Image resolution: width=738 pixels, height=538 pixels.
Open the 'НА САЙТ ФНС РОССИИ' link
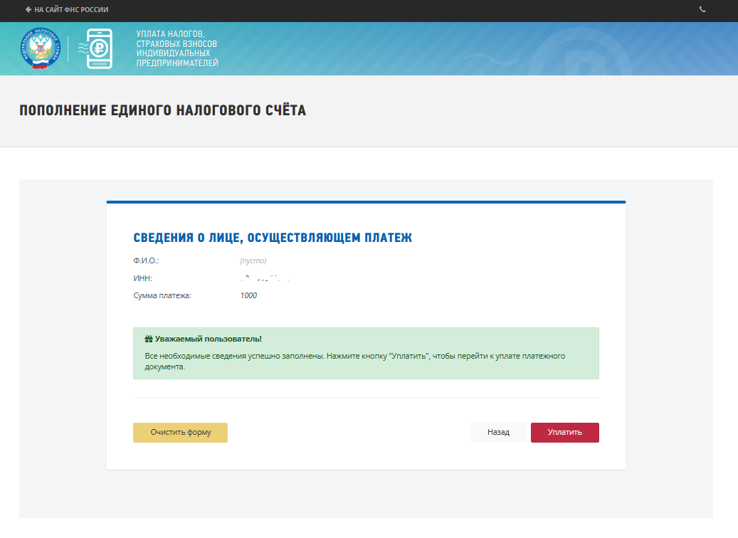[71, 10]
